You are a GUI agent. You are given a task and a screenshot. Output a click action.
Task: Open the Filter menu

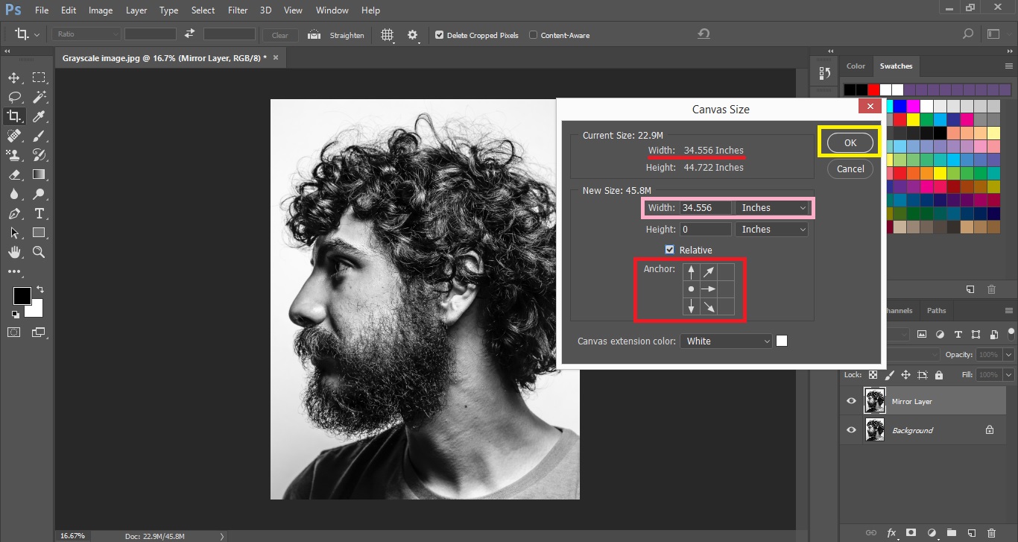click(237, 10)
